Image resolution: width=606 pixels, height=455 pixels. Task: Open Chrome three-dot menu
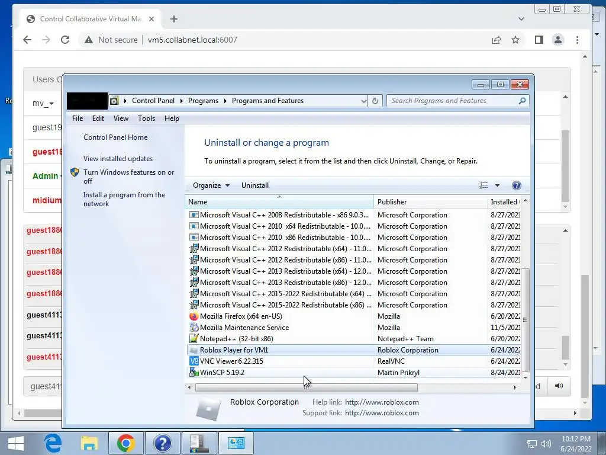tap(577, 40)
